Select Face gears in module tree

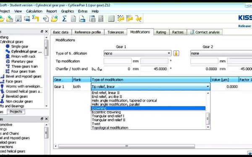point(14,81)
